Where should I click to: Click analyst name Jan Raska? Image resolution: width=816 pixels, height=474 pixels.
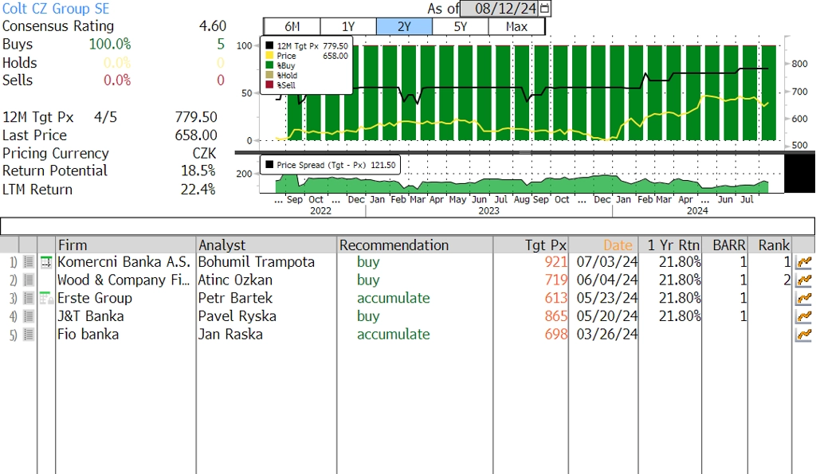230,335
